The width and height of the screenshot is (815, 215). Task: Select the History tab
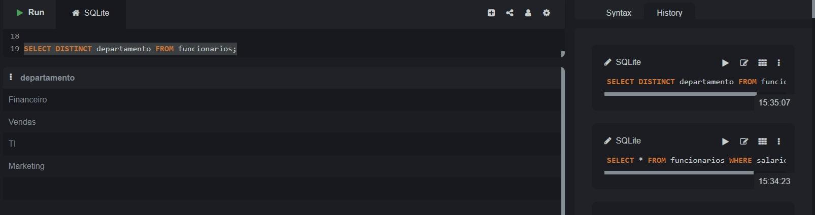[x=669, y=13]
